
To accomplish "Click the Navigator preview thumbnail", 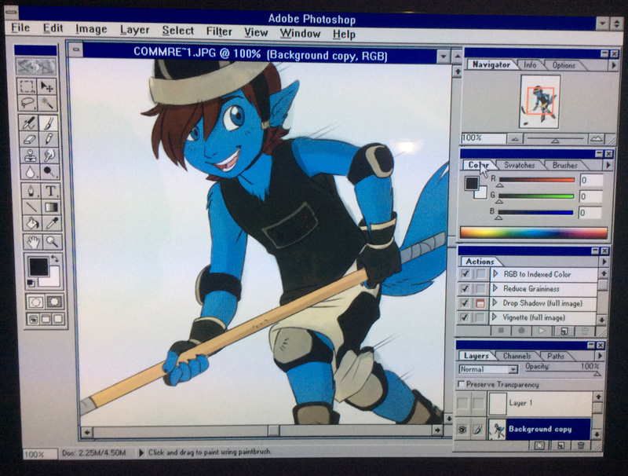I will (x=540, y=102).
